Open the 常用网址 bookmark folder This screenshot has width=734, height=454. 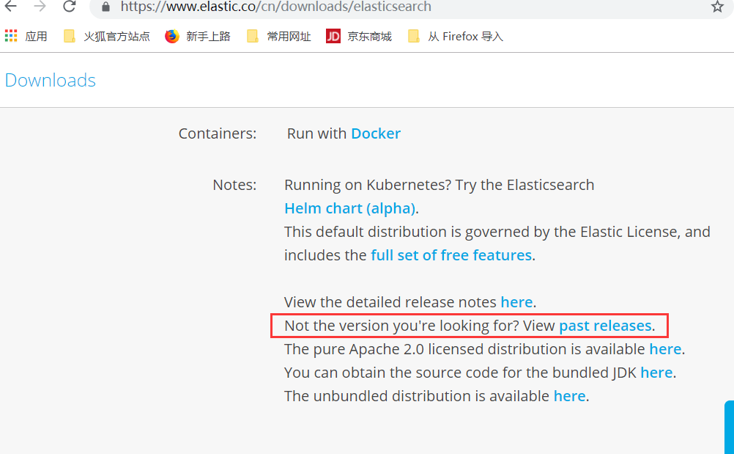(279, 36)
